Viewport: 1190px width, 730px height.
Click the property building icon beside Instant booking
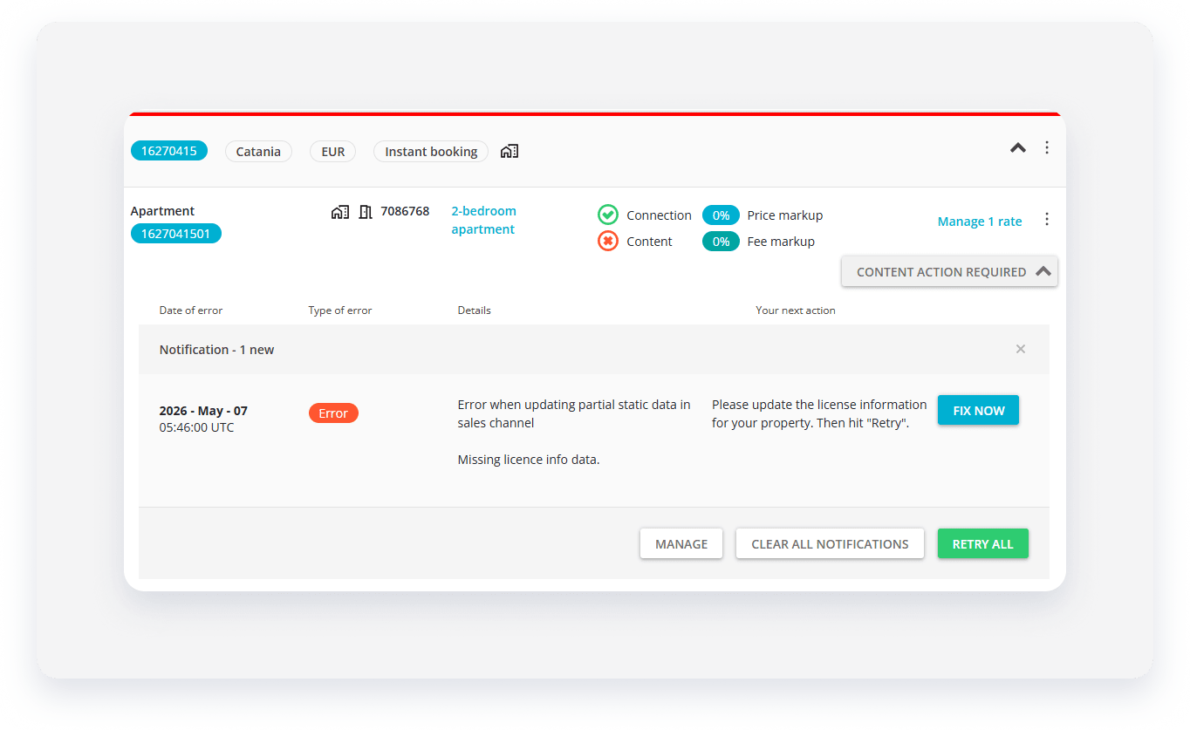[510, 151]
